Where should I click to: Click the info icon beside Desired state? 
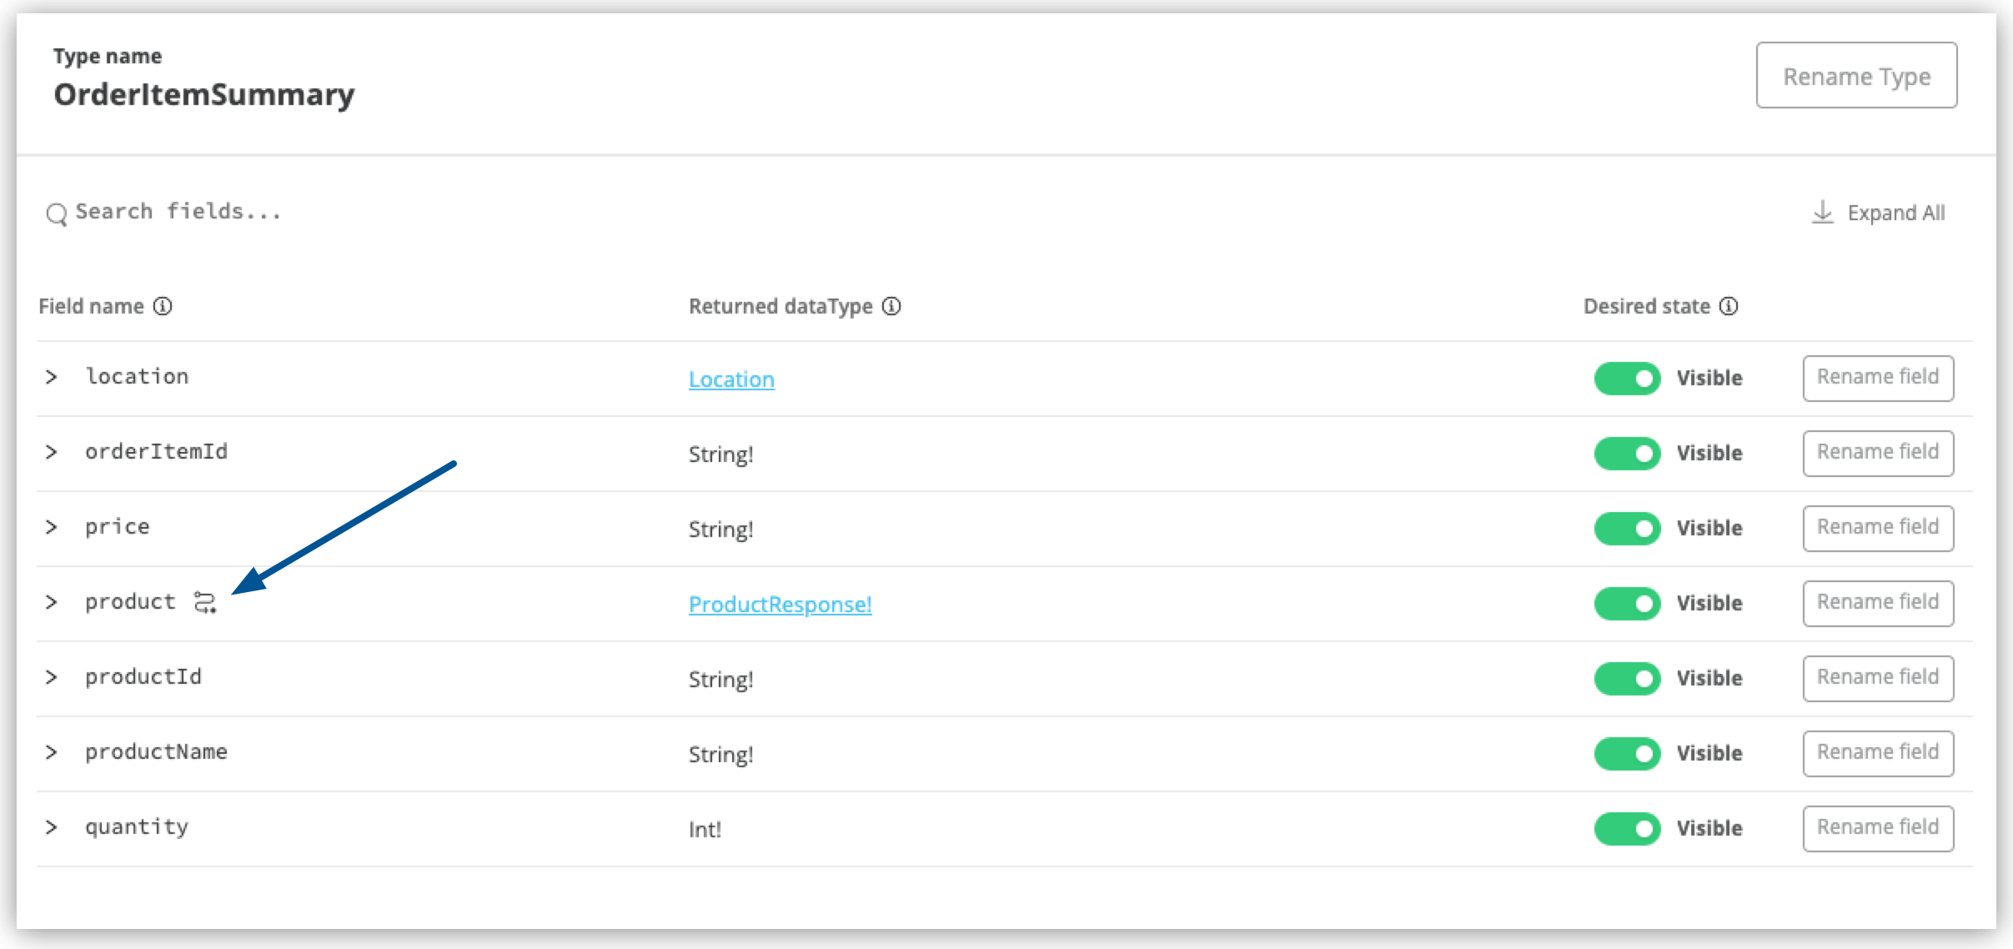[1730, 306]
